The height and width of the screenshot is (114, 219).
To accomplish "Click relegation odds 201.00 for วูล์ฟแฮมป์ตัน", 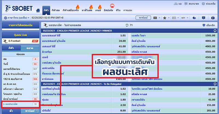I will click(211, 111).
